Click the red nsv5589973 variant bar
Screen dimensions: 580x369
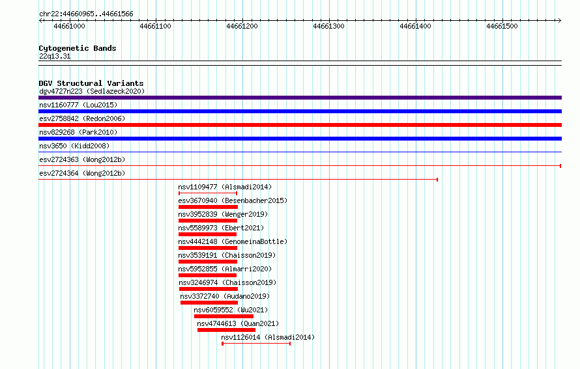pos(207,234)
